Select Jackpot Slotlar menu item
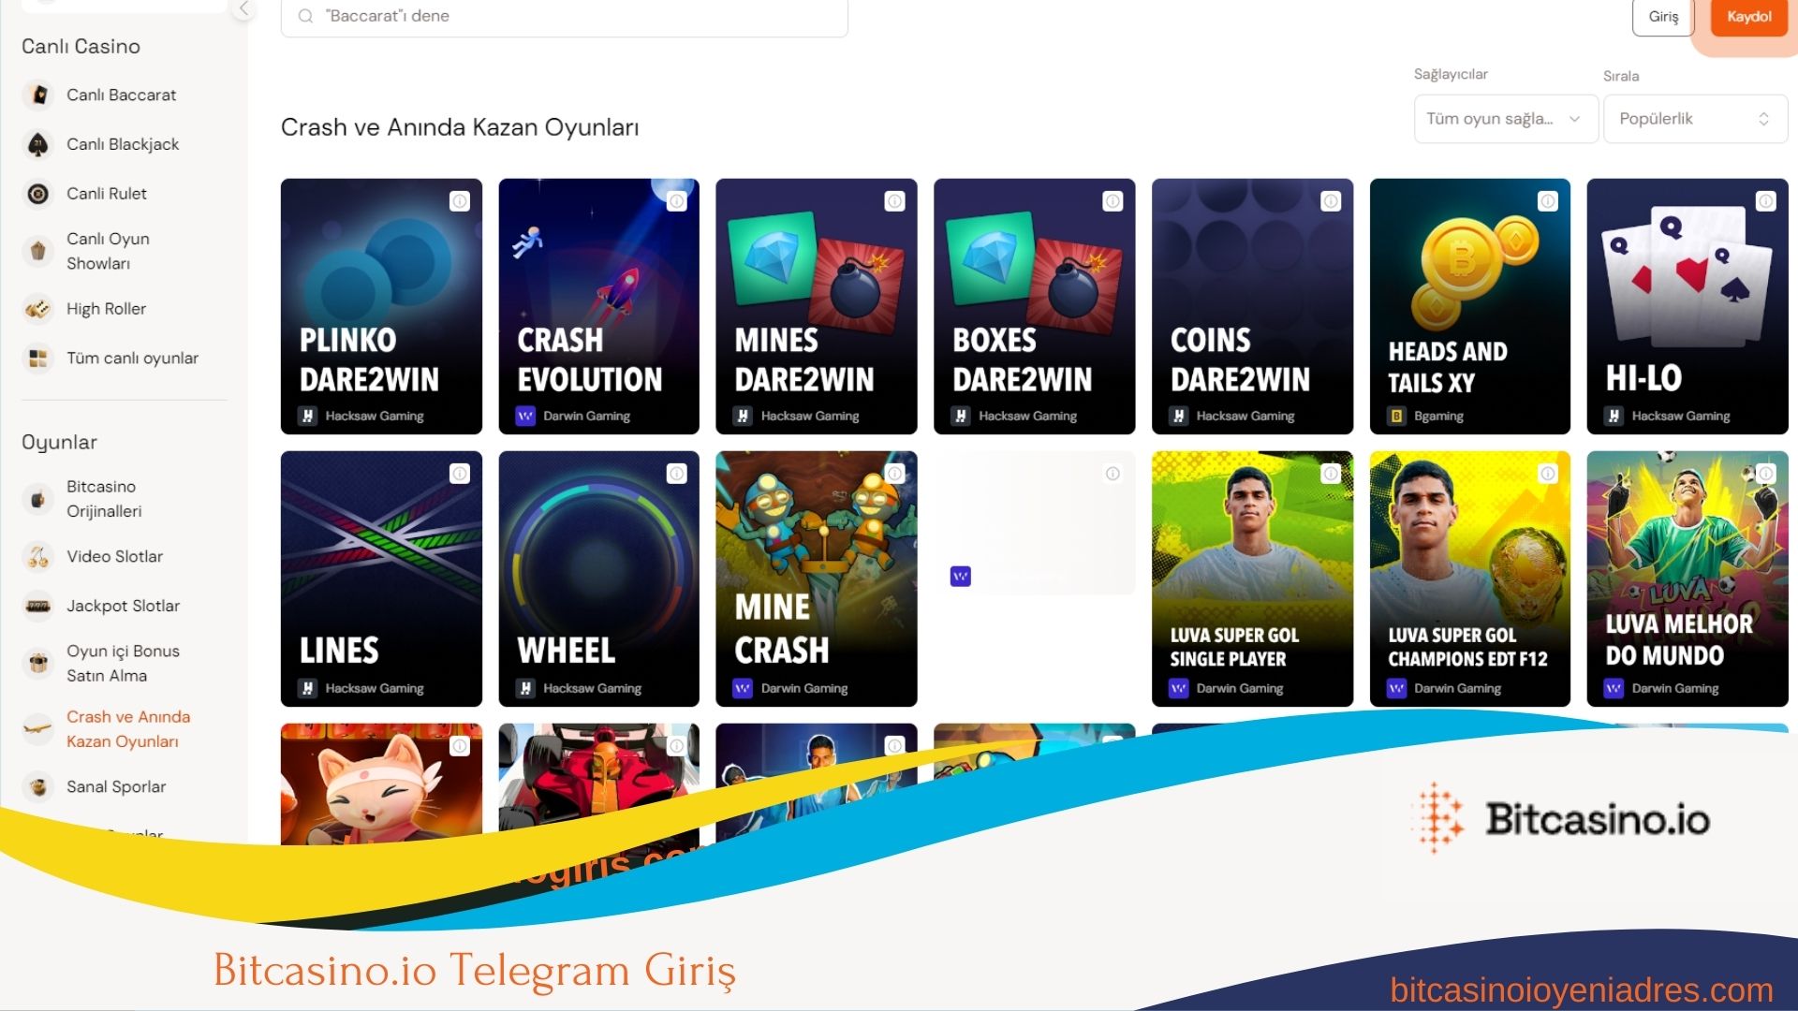 point(123,607)
